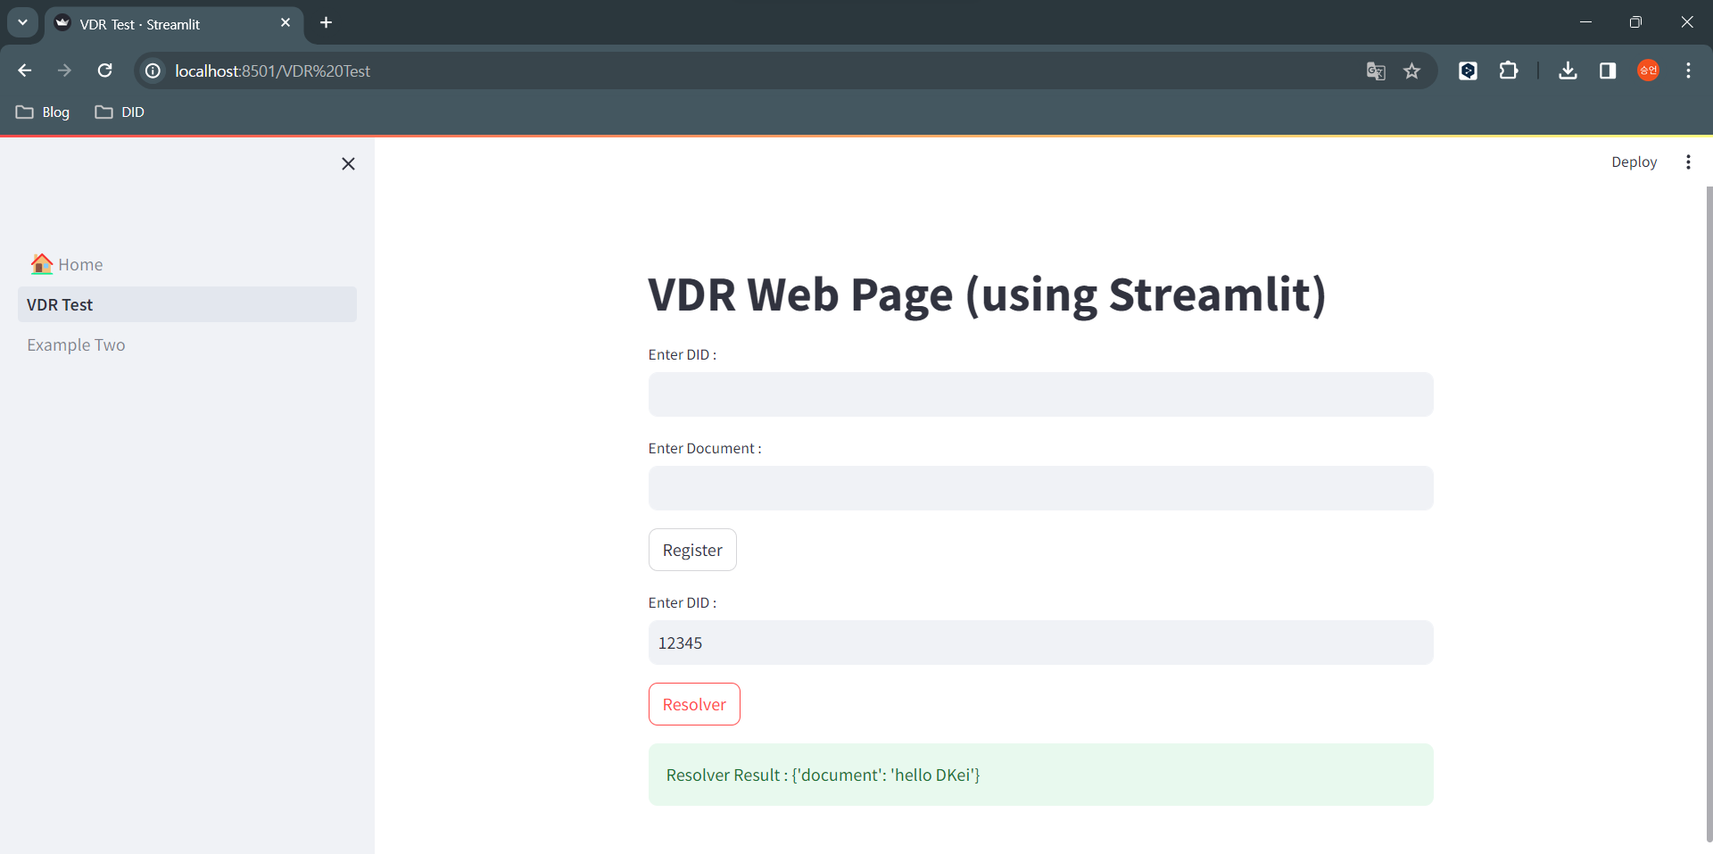The height and width of the screenshot is (854, 1713).
Task: Open the Blog bookmarks folder
Action: (43, 112)
